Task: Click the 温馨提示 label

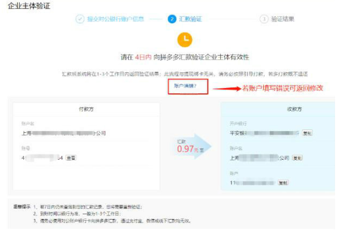Action: (x=22, y=206)
